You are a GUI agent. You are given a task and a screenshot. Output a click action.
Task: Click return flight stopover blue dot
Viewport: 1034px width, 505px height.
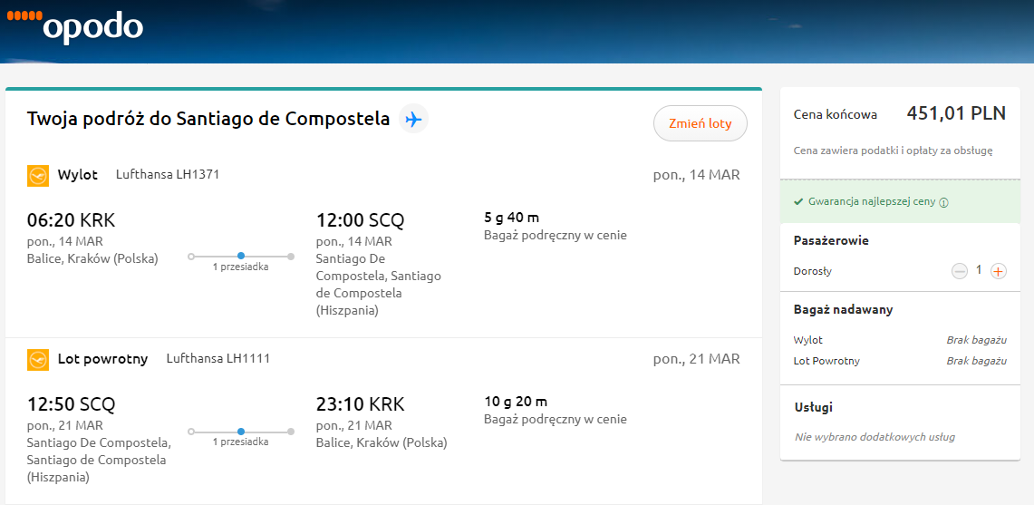point(241,432)
